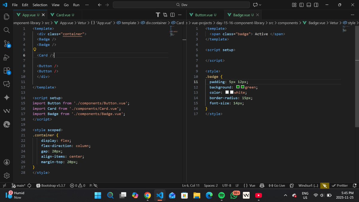The height and width of the screenshot is (202, 359).
Task: Toggle the bottom Panel visibility
Action: coord(309,5)
